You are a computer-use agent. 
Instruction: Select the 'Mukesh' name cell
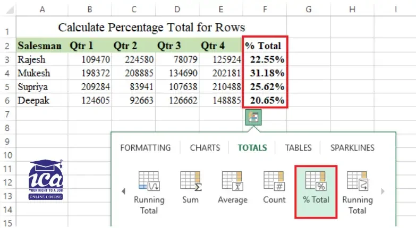tap(42, 73)
